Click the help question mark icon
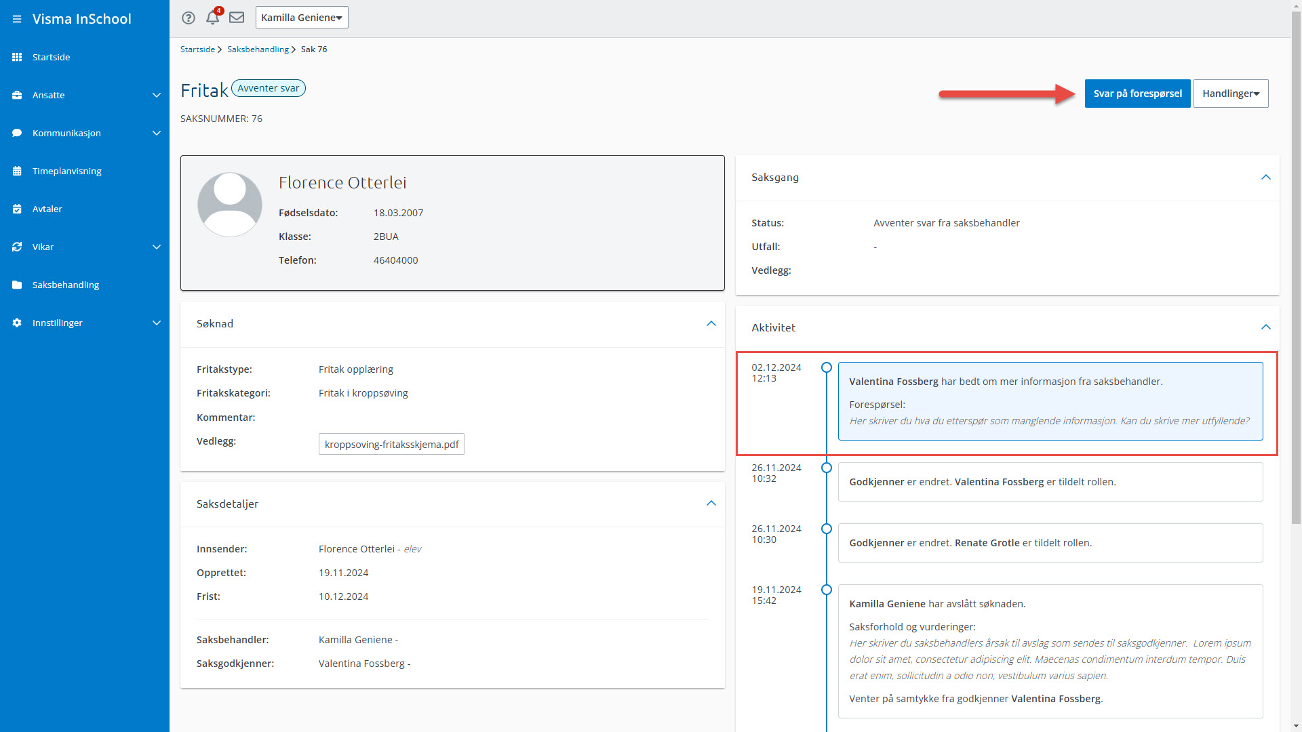The height and width of the screenshot is (732, 1302). click(x=189, y=18)
